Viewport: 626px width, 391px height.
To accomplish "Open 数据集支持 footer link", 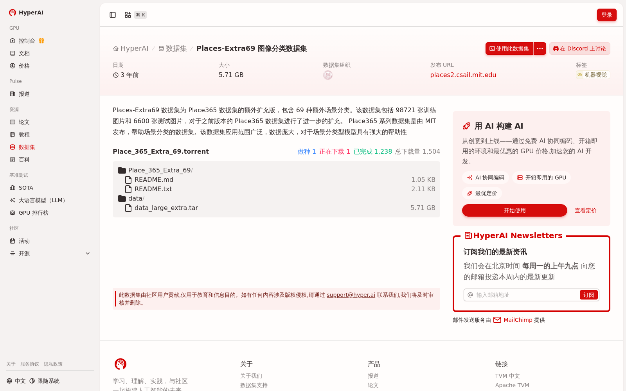I will (254, 385).
